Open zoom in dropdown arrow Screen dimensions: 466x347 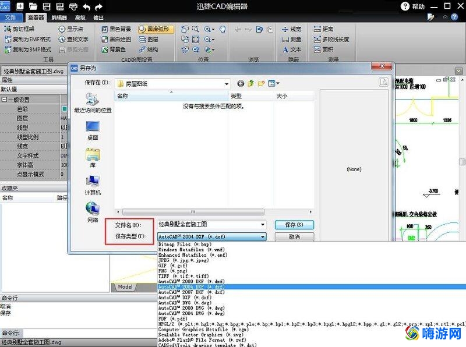(x=213, y=29)
